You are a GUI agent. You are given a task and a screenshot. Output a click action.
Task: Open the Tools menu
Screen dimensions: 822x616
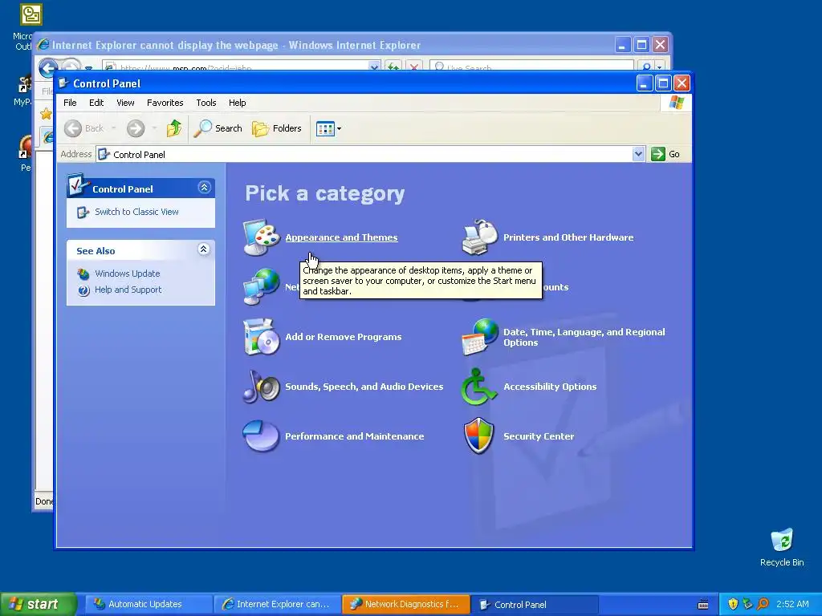(x=206, y=103)
